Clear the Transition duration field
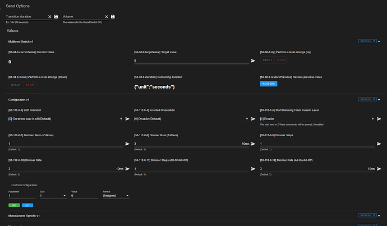Screen dimensions: 387x226 coord(49,17)
